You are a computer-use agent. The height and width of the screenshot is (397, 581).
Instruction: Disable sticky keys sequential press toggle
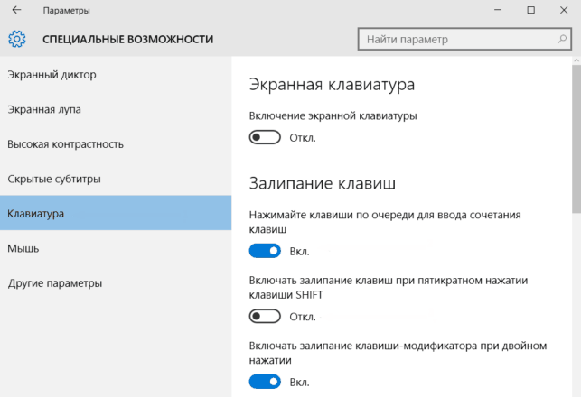tap(265, 251)
